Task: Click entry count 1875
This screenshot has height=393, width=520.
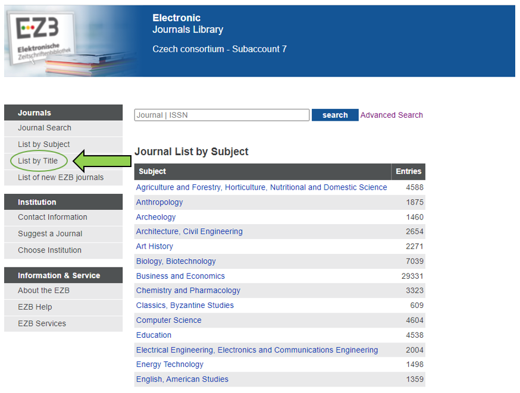Action: pyautogui.click(x=415, y=203)
